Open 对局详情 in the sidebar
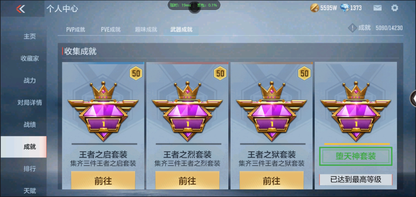Screen dimensions: 416x197 pos(30,102)
